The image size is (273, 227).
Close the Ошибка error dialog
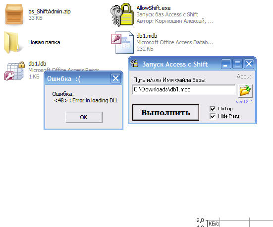pos(115,78)
